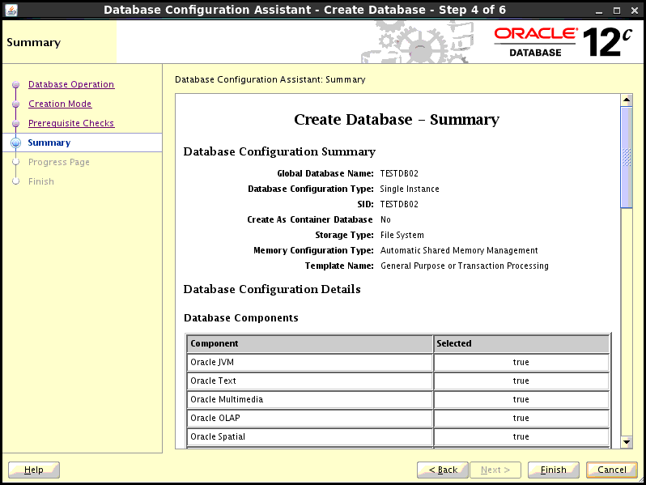Screen dimensions: 646x485
Task: Select the Oracle Spatial table cell
Action: tap(309, 436)
